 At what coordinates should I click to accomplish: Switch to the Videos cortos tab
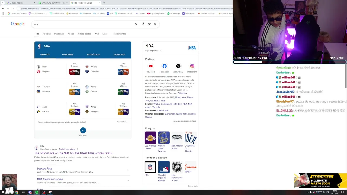coord(84,34)
